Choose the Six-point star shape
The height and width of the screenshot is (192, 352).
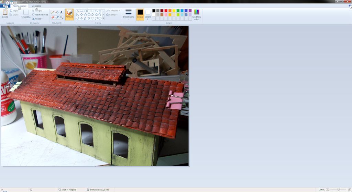(x=89, y=18)
